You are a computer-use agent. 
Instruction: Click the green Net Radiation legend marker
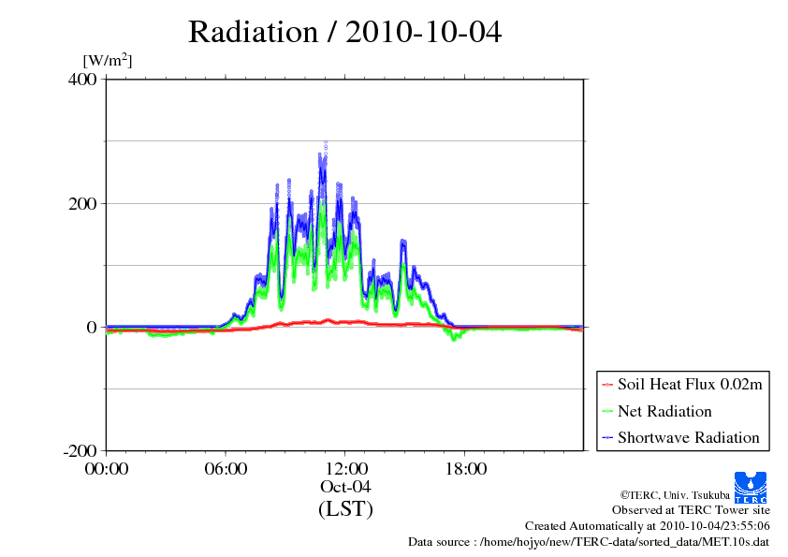pyautogui.click(x=607, y=411)
